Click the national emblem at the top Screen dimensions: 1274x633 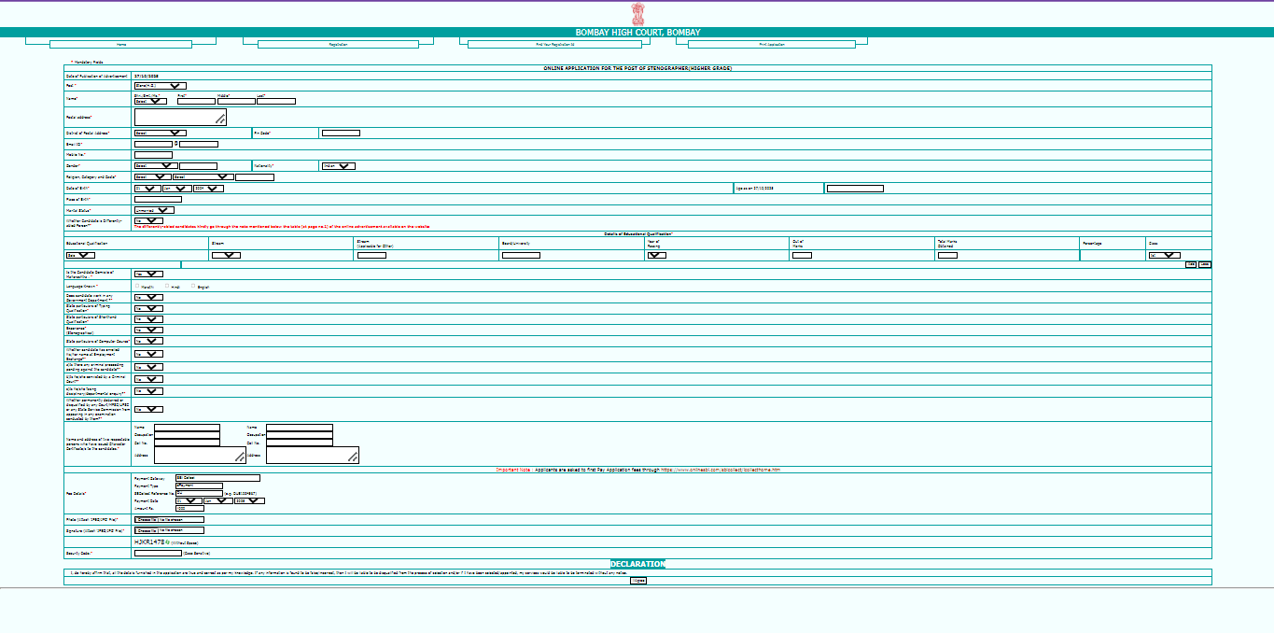(637, 13)
